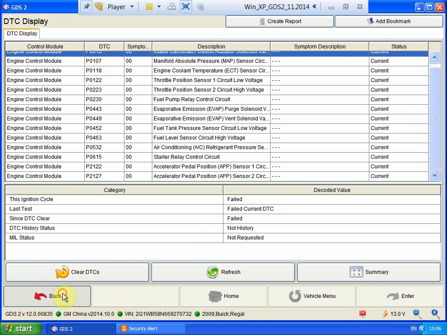The image size is (447, 335).
Task: Select the DTC Display tab
Action: [x=22, y=34]
